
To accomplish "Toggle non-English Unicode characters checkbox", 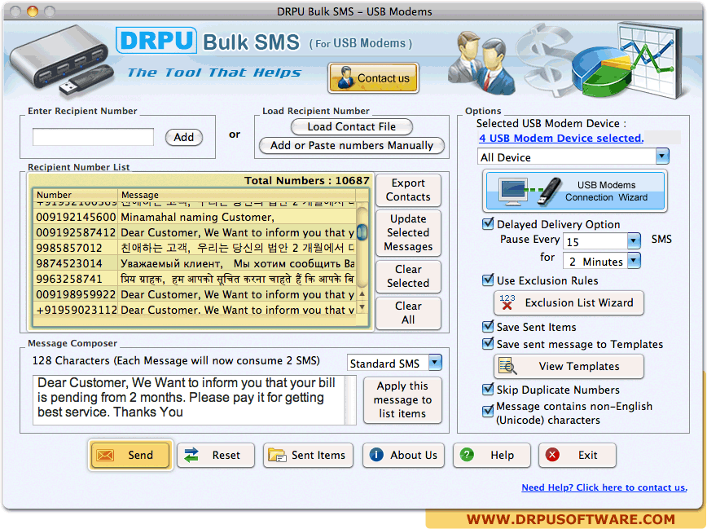I will tap(488, 411).
